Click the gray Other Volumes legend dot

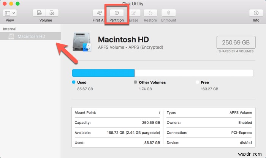tap(135, 82)
